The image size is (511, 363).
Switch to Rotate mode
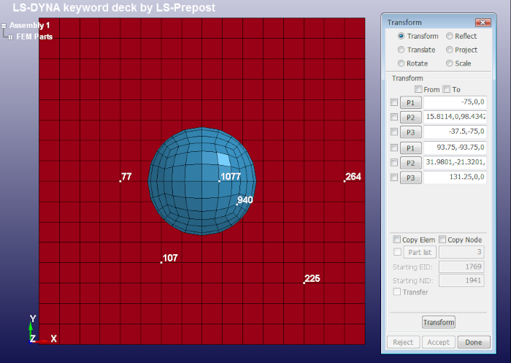tap(401, 64)
